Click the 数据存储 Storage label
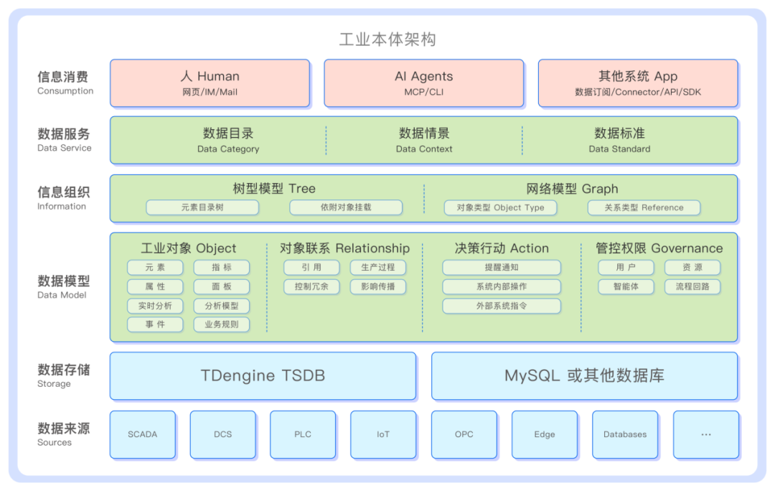775x491 pixels. 63,376
